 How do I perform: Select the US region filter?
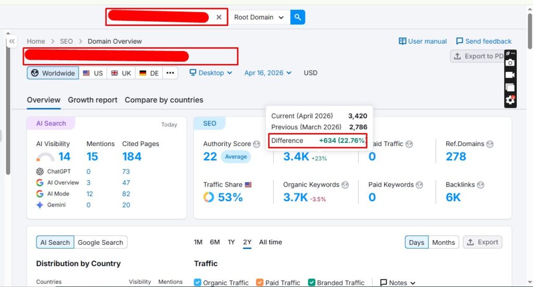coord(93,73)
